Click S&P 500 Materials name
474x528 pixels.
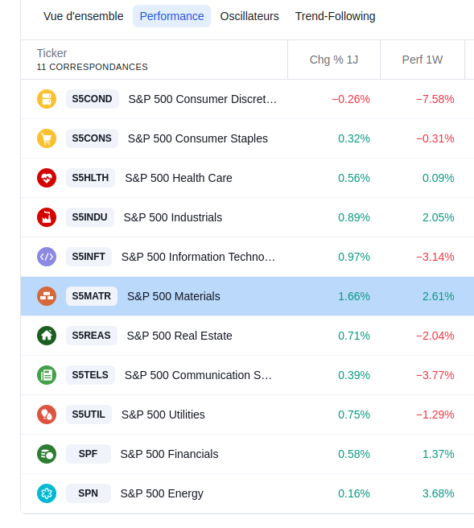(x=173, y=296)
